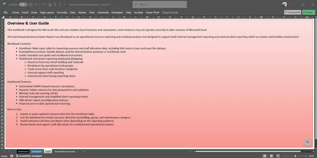The width and height of the screenshot is (317, 158).
Task: Click into the Search box
Action: tap(160, 4)
